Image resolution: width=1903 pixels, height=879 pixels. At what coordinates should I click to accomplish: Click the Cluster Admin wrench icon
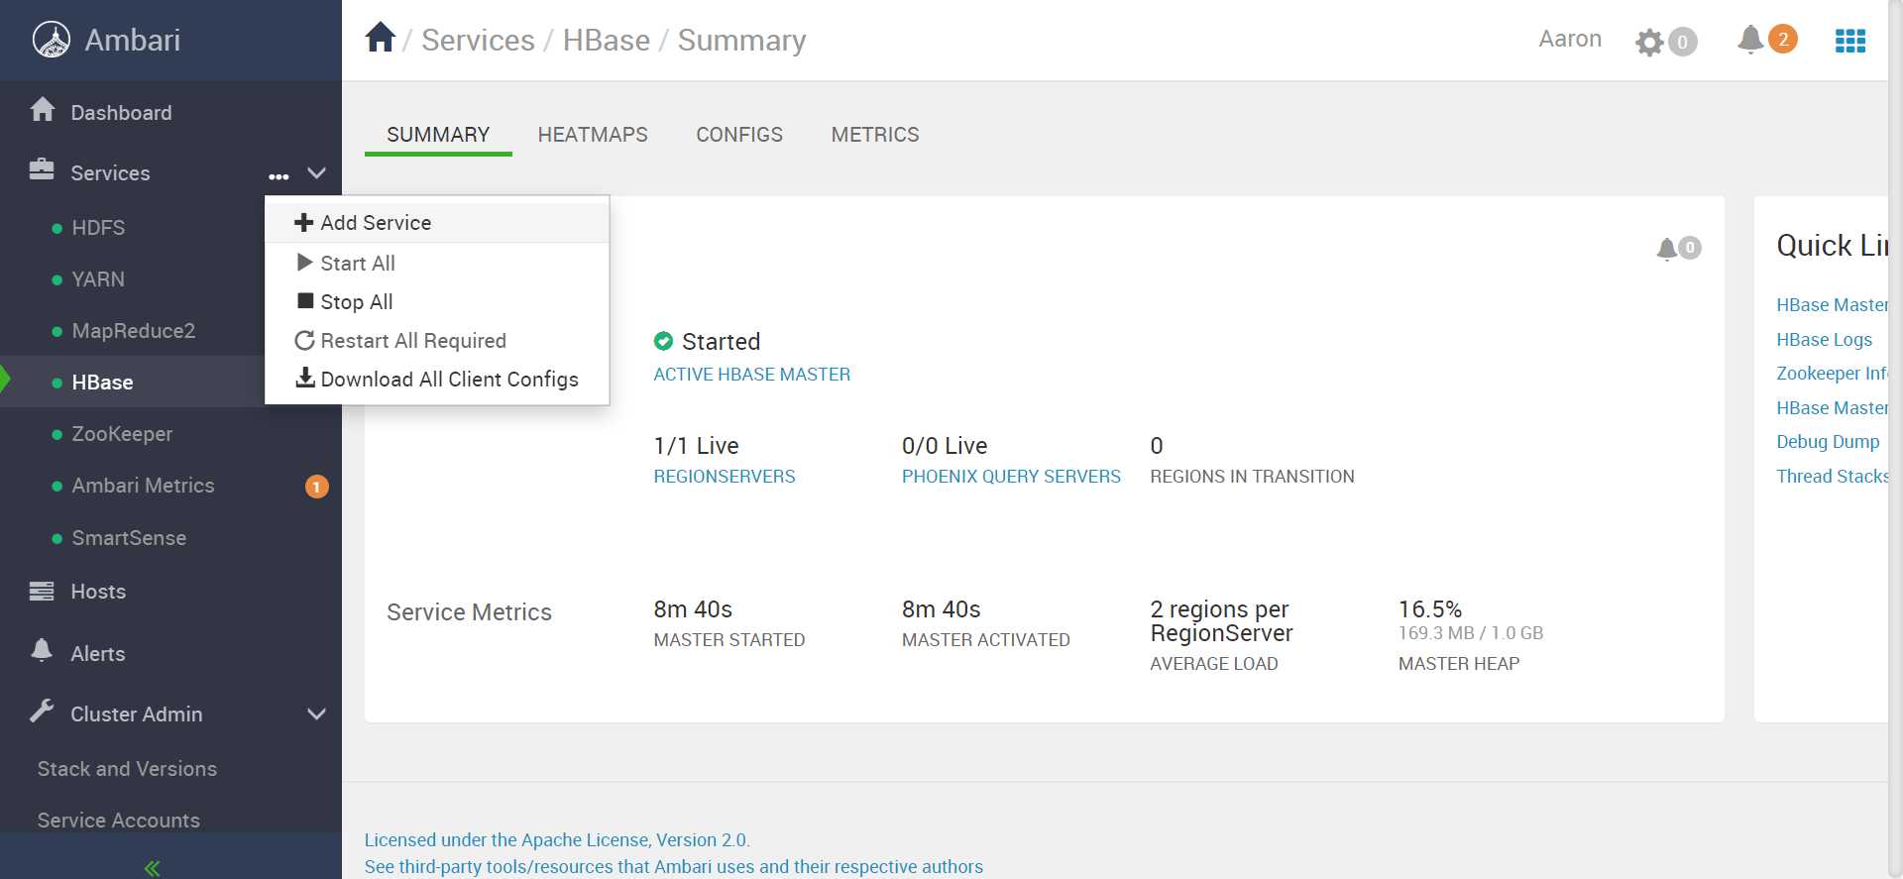point(42,711)
